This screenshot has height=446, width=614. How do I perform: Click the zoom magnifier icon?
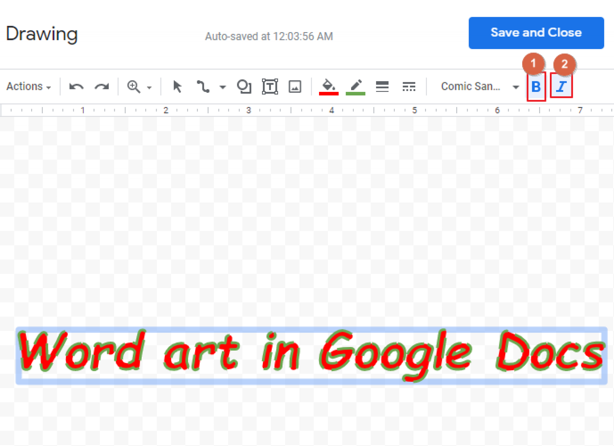(133, 87)
